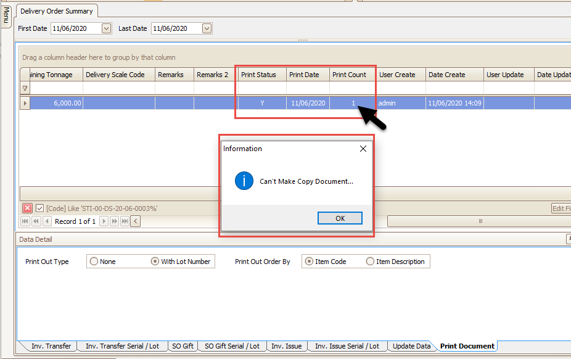Go to next record navigator button

[104, 221]
